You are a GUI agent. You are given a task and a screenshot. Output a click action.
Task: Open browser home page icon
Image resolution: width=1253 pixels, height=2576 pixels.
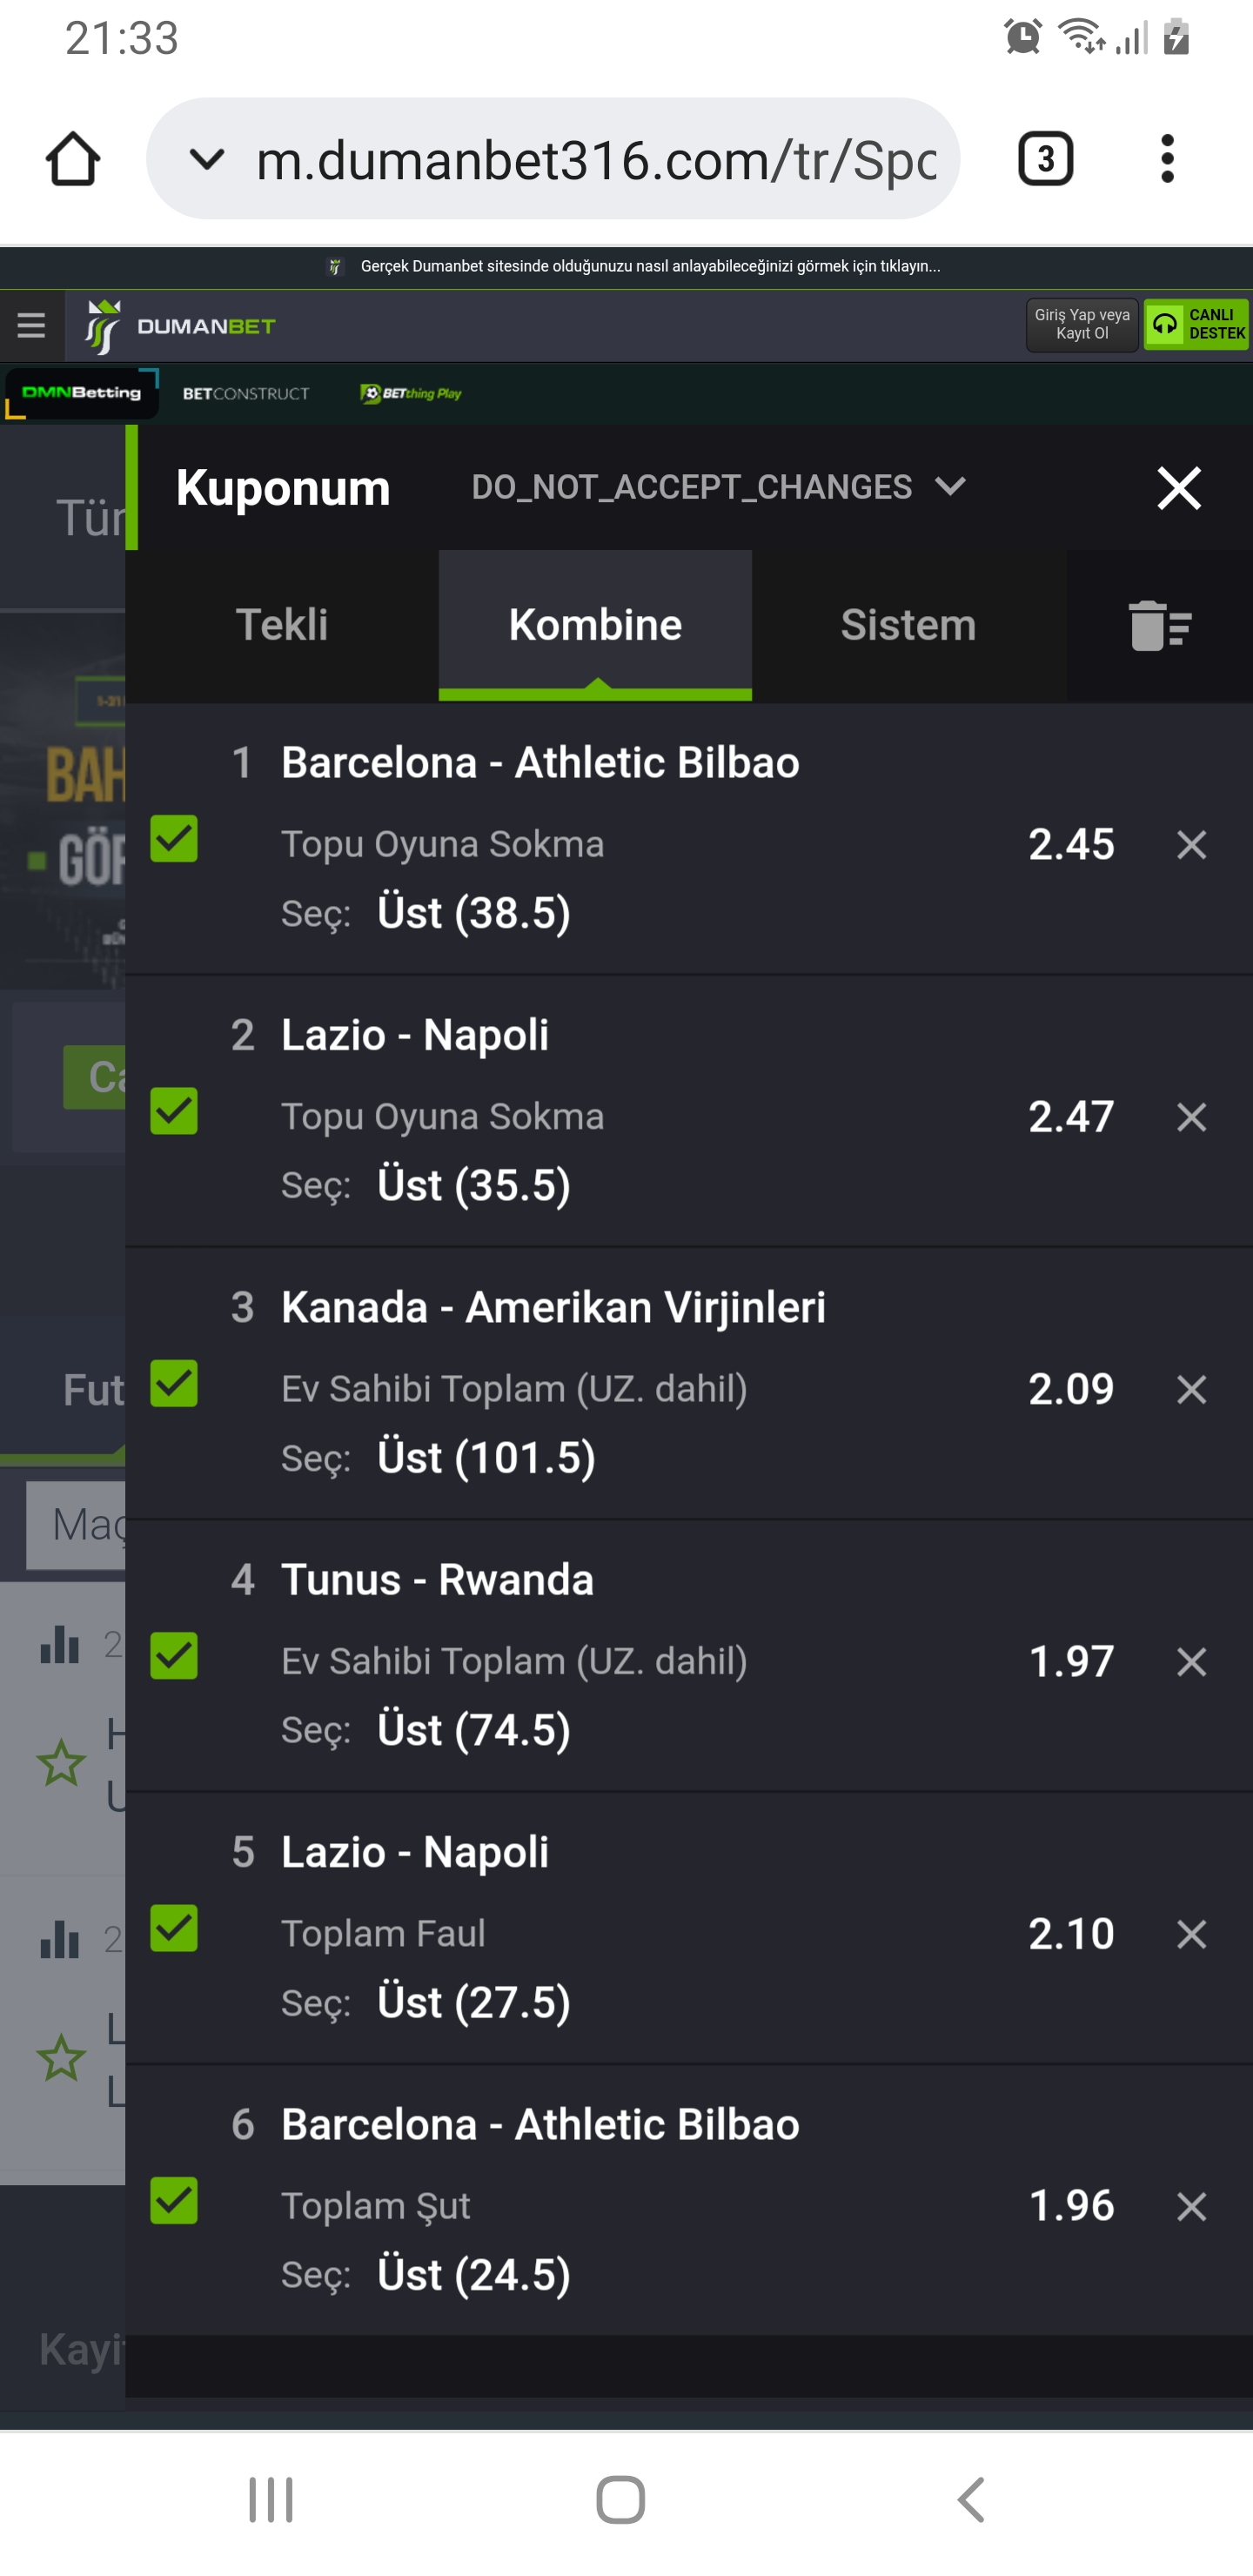[x=73, y=159]
